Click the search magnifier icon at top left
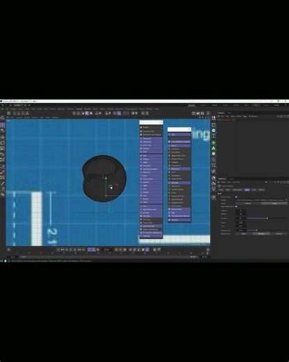Screen dimensions: 289x362 click(2, 118)
